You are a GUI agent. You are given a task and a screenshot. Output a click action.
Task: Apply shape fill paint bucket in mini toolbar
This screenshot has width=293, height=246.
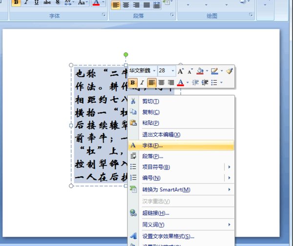200,71
